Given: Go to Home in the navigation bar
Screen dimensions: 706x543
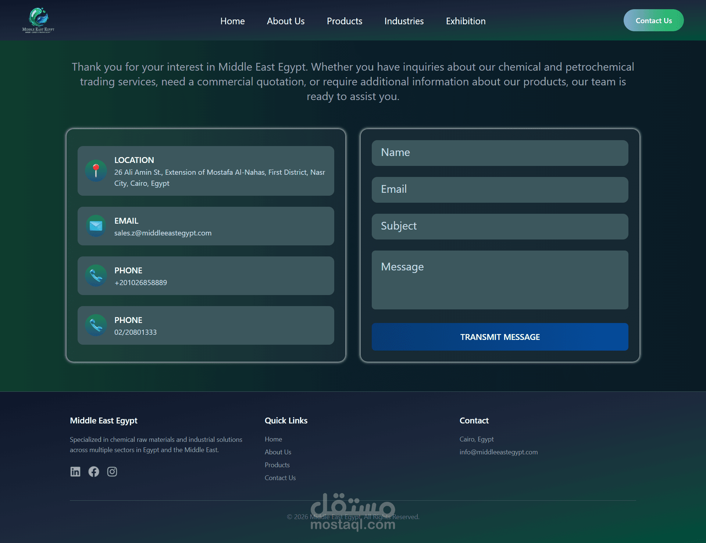Looking at the screenshot, I should pyautogui.click(x=232, y=21).
